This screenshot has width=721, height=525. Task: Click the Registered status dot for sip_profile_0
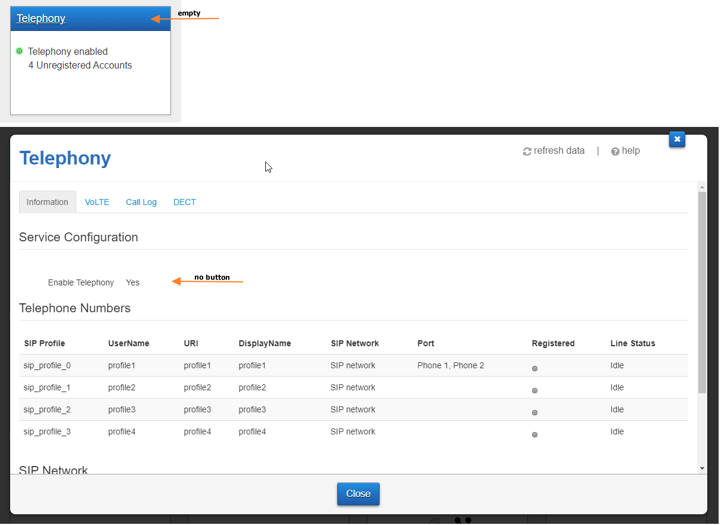[534, 369]
